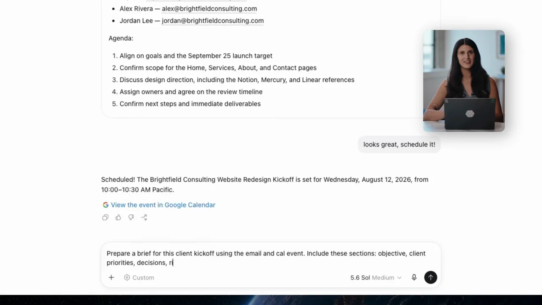Open View the event in Google Calendar

pos(163,205)
